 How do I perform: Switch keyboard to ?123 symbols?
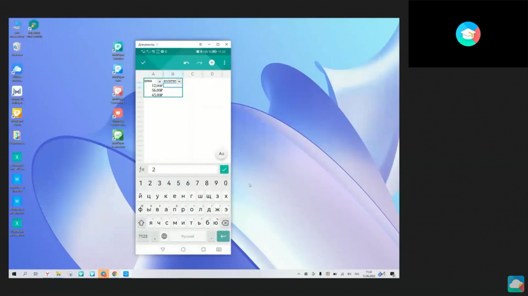coord(143,236)
